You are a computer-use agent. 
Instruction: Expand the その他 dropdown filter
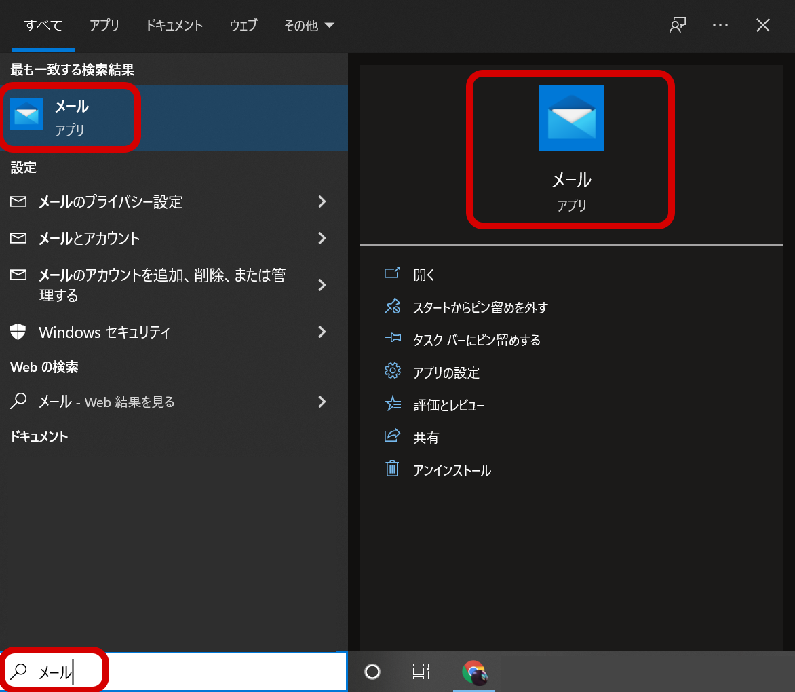(309, 26)
